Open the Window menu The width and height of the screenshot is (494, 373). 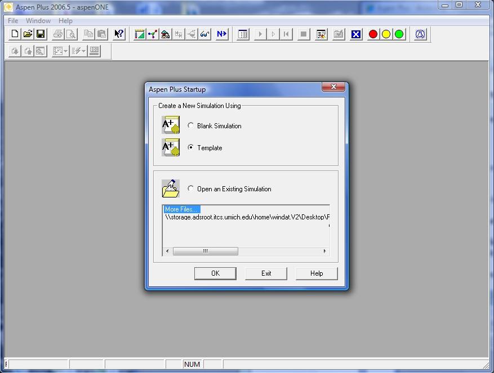tap(38, 21)
